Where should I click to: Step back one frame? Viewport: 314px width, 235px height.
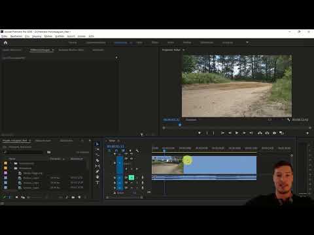click(x=230, y=133)
